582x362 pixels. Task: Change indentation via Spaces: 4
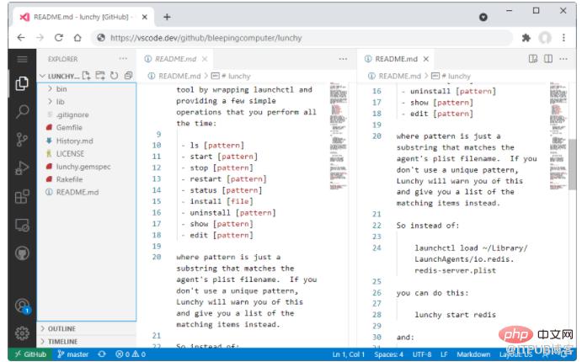pos(388,354)
